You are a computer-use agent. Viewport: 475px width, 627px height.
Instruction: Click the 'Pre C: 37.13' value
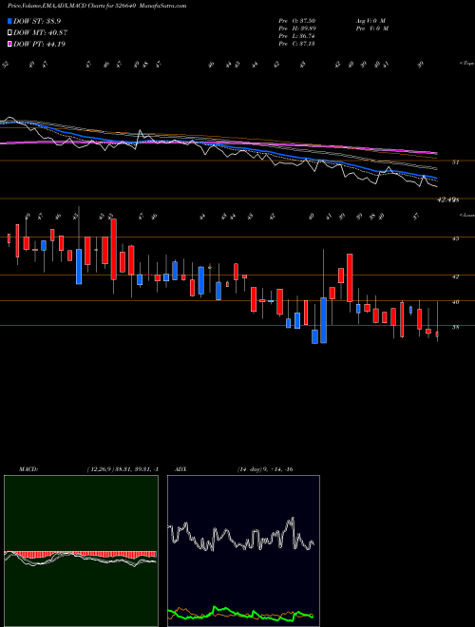tap(296, 44)
